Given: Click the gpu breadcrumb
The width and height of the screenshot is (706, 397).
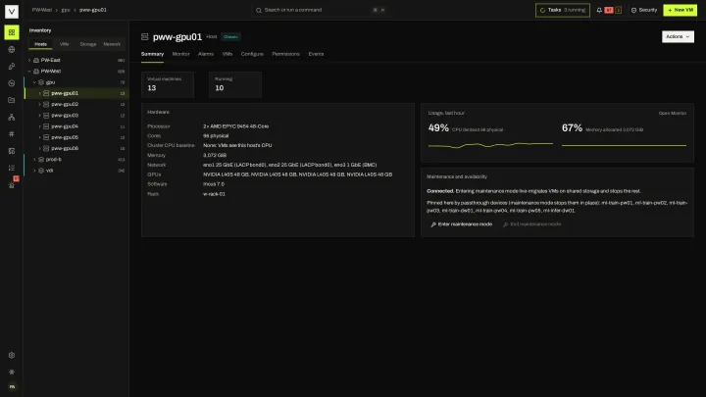Looking at the screenshot, I should pyautogui.click(x=66, y=10).
